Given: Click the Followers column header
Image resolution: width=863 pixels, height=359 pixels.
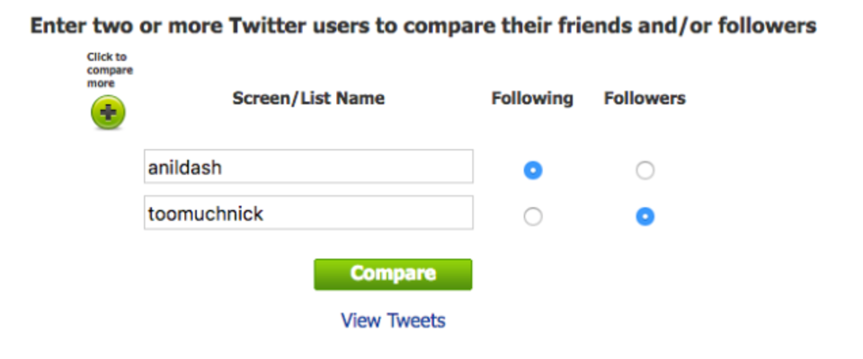Looking at the screenshot, I should [645, 99].
